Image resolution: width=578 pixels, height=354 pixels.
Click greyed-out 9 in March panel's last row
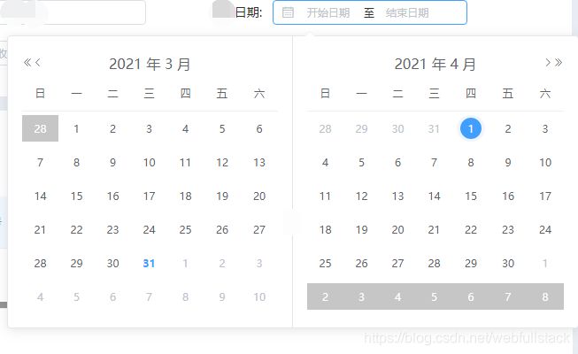click(x=222, y=296)
